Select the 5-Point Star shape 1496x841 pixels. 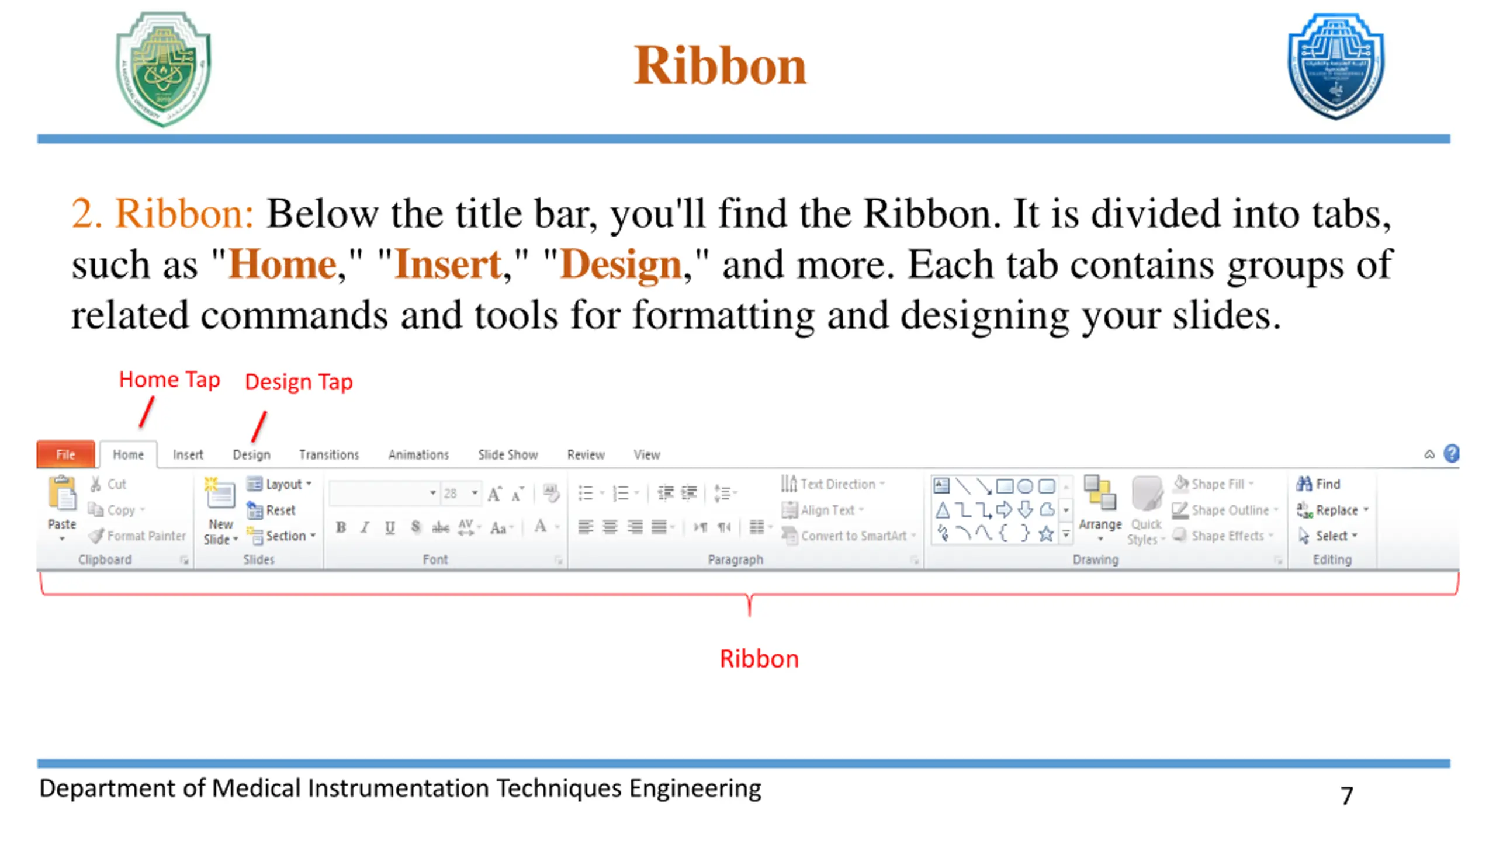pyautogui.click(x=1046, y=533)
